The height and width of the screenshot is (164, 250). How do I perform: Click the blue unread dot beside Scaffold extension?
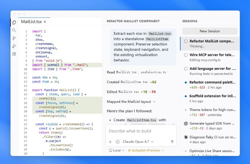coord(185,96)
